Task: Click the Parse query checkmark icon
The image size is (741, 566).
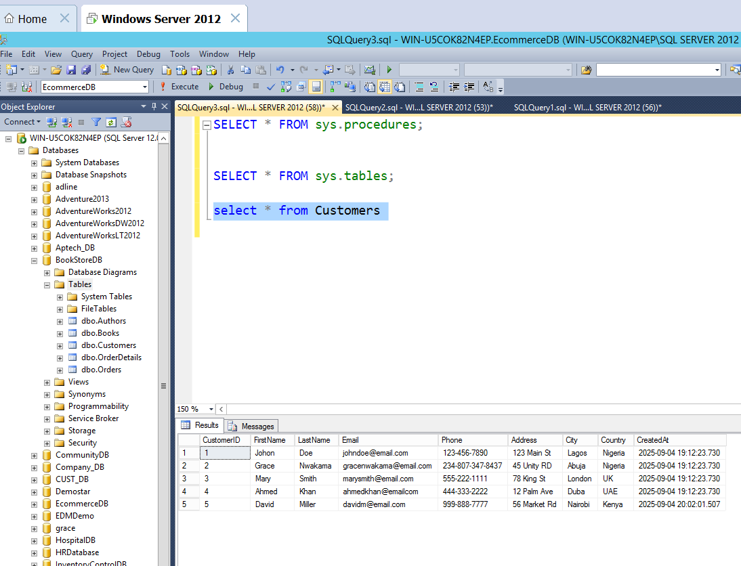Action: pos(270,87)
